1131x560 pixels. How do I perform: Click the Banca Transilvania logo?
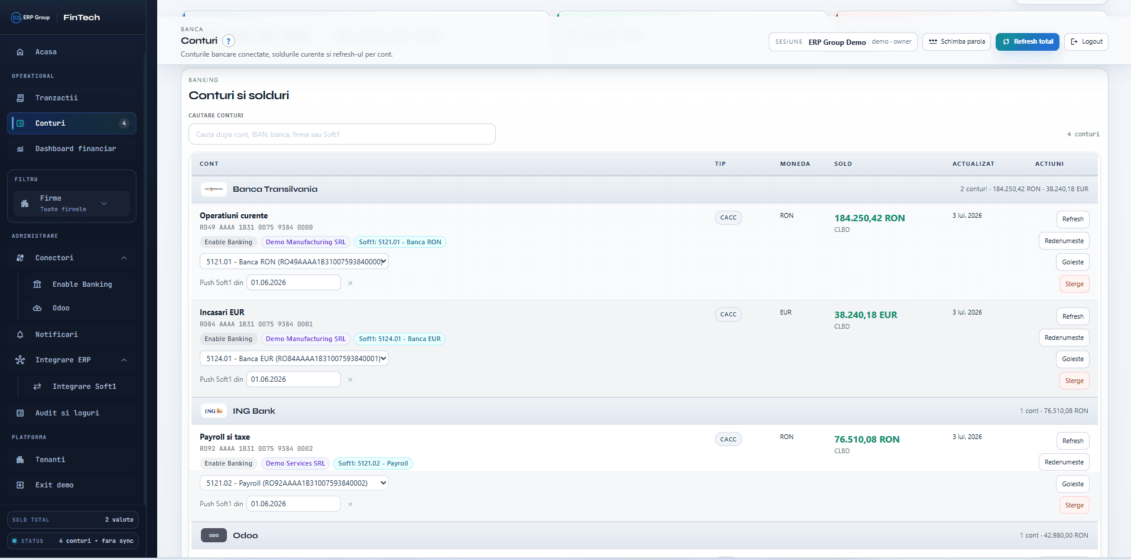click(x=213, y=189)
